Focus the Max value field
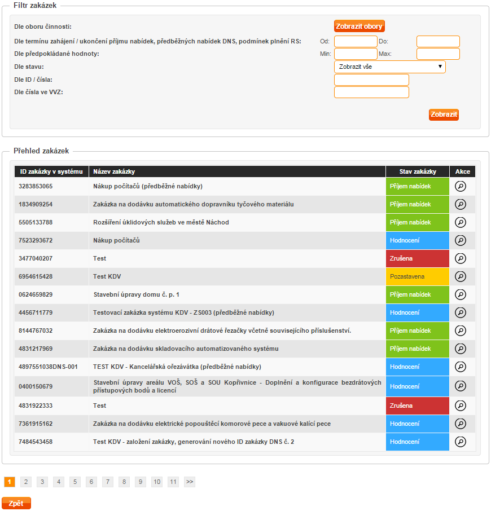Screen dimensions: 491x511 [438, 54]
